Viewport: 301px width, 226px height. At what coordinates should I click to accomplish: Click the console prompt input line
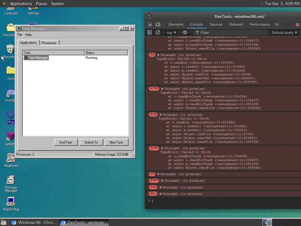click(x=225, y=201)
